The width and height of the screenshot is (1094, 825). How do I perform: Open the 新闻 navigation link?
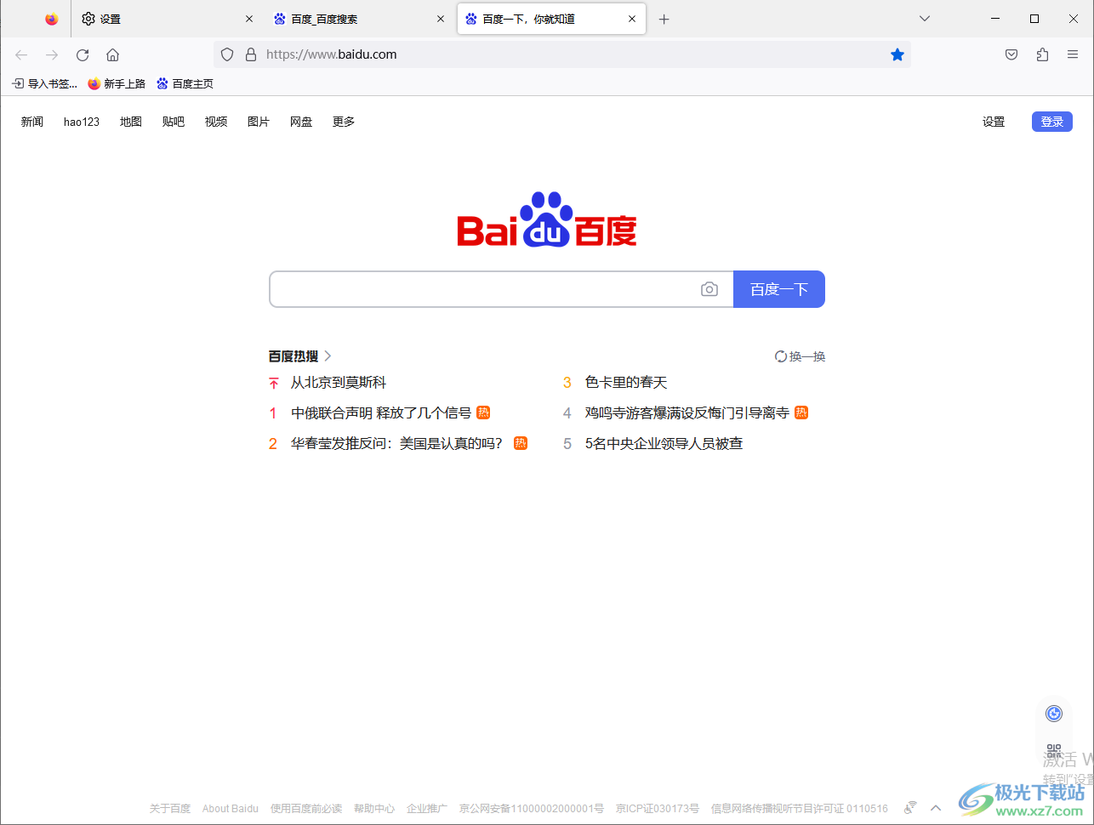click(x=32, y=122)
